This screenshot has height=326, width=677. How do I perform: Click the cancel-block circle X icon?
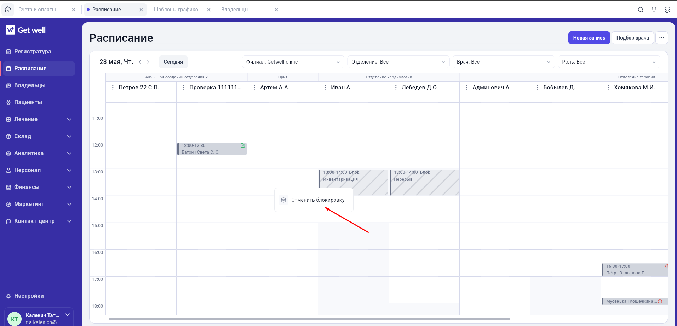(x=283, y=200)
